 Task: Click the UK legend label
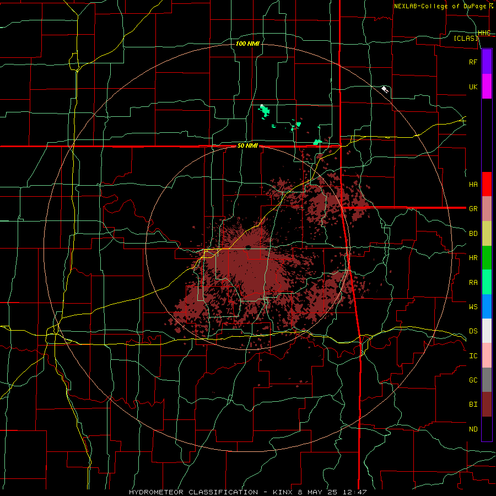click(x=473, y=87)
